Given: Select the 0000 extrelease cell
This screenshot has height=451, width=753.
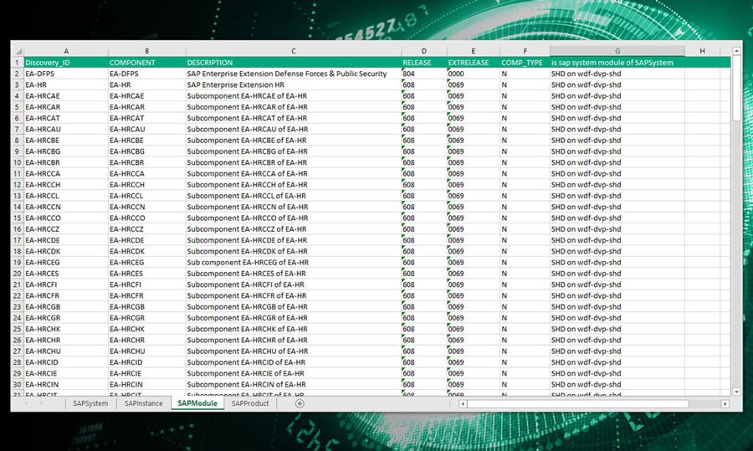Looking at the screenshot, I should pos(473,74).
